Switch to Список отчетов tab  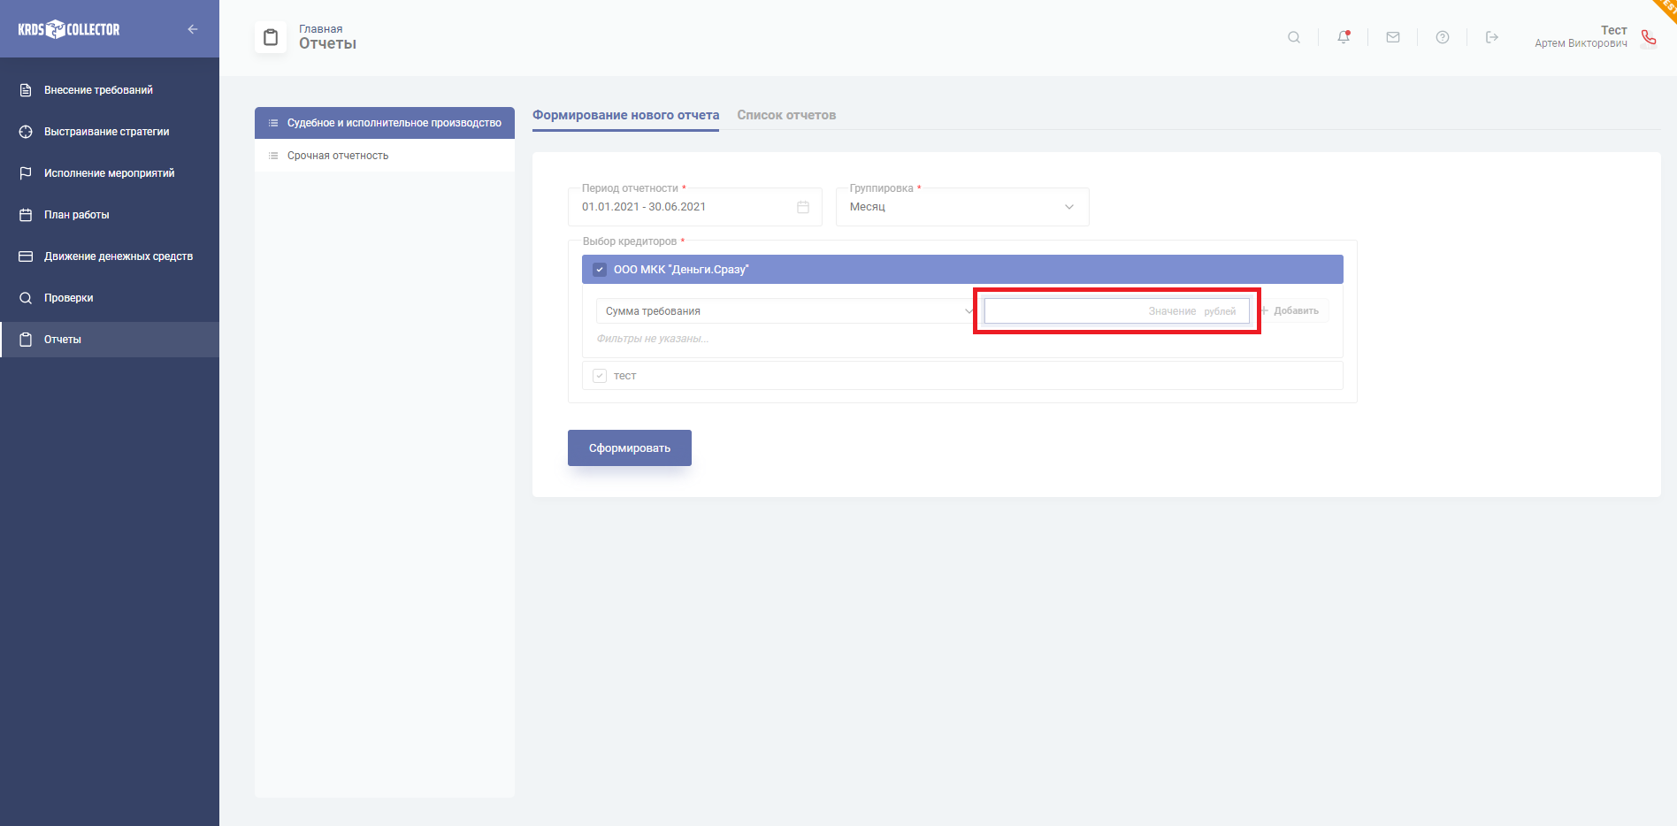coord(786,115)
